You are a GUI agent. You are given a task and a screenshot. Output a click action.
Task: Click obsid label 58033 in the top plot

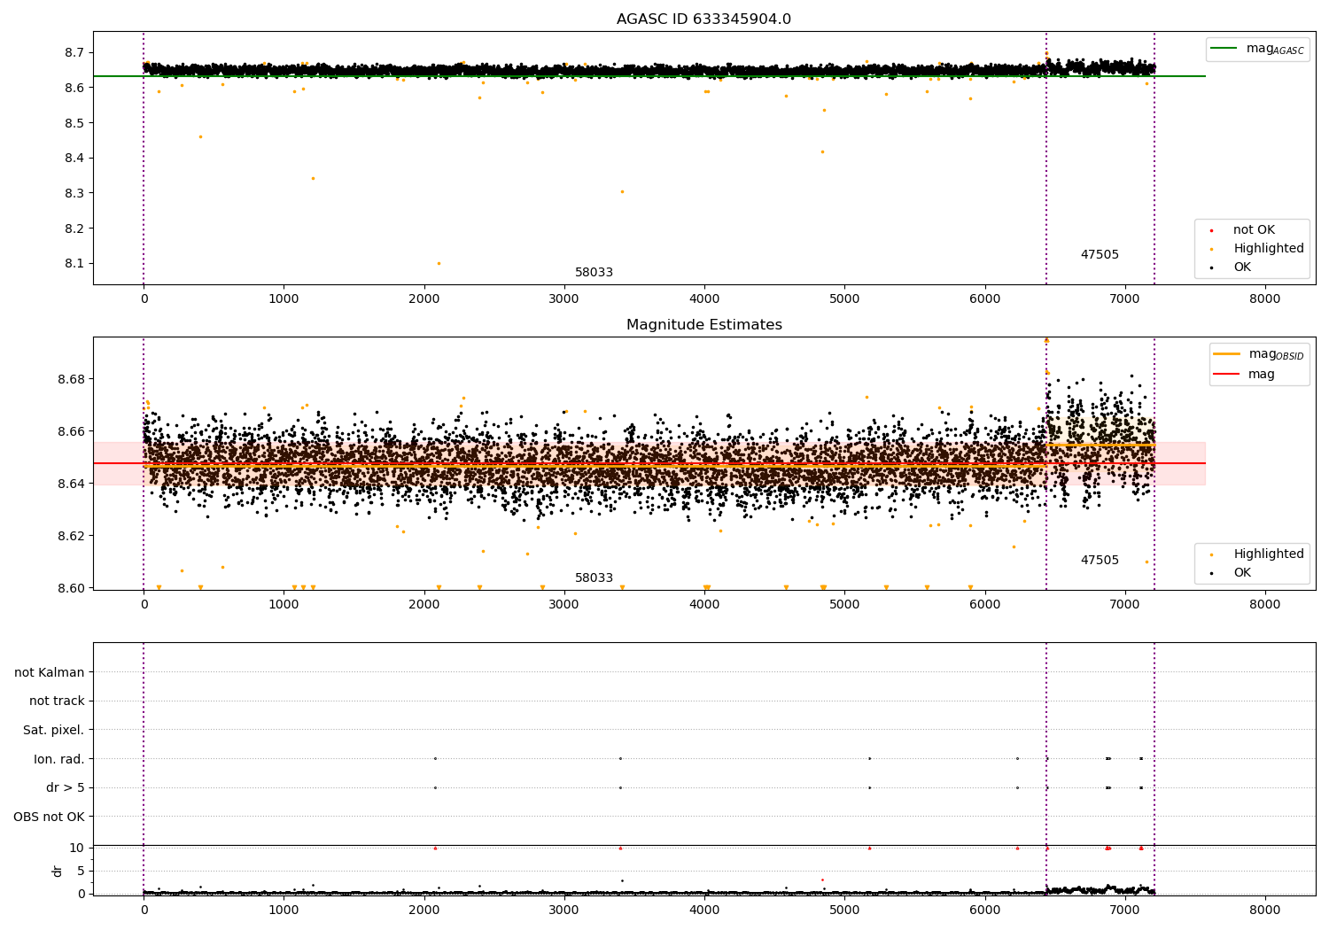[x=594, y=273]
